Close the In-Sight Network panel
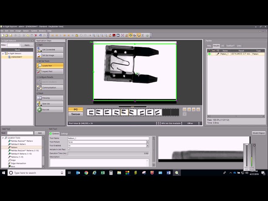 32,41
